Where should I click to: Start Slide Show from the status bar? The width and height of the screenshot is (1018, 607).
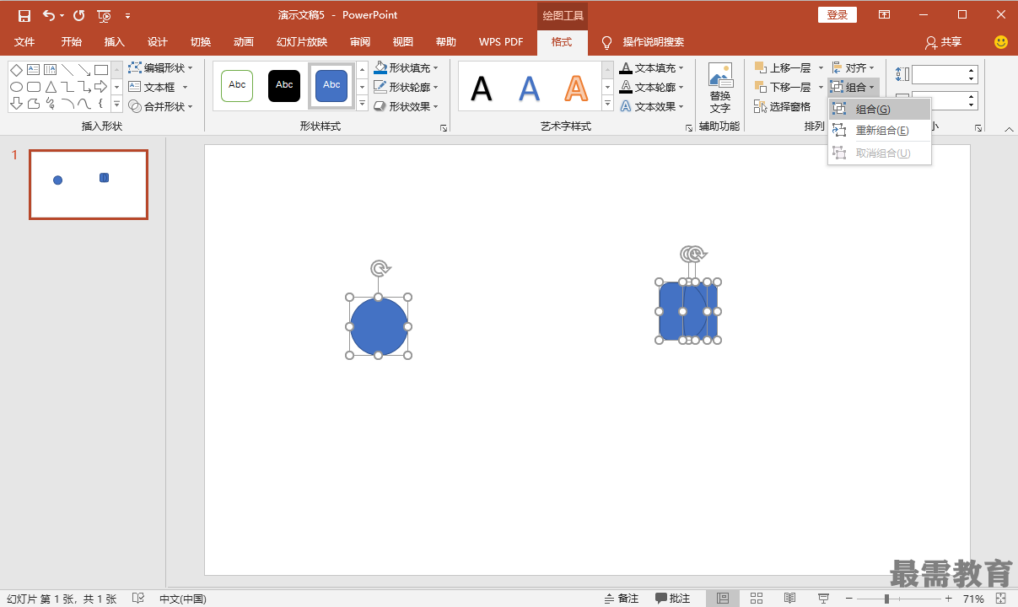coord(822,599)
